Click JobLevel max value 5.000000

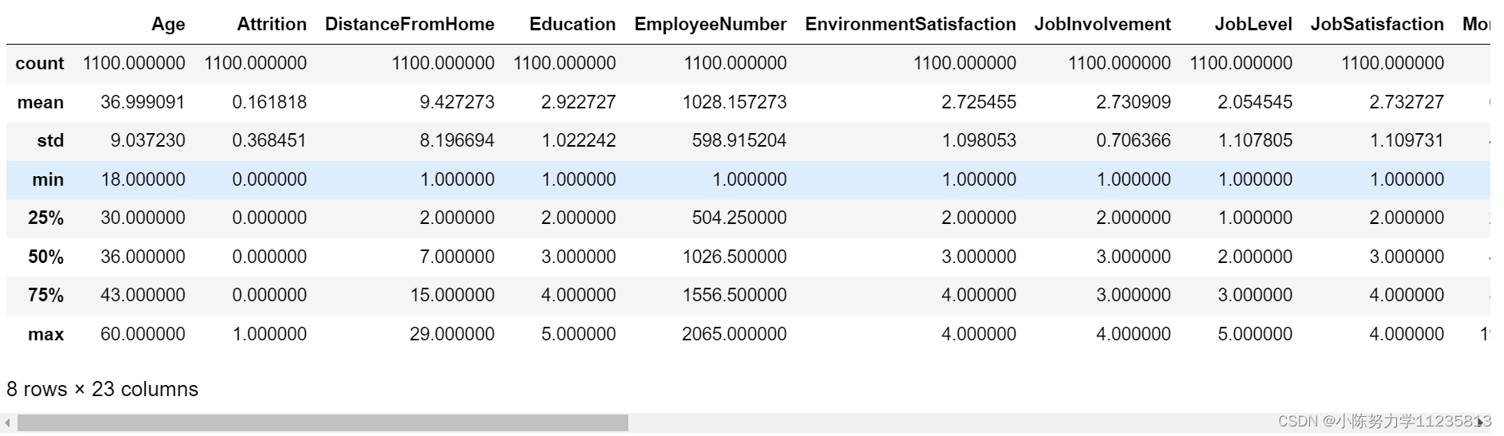pyautogui.click(x=1255, y=335)
